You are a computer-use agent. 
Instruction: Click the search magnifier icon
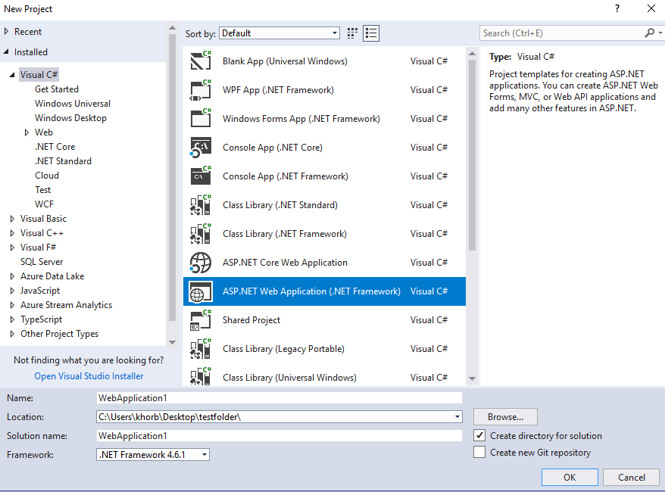pyautogui.click(x=649, y=33)
